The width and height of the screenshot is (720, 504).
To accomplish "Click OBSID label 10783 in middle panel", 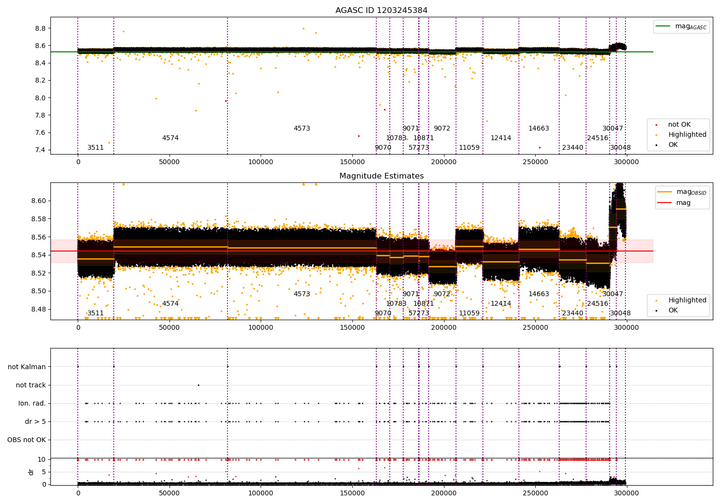I will point(396,304).
